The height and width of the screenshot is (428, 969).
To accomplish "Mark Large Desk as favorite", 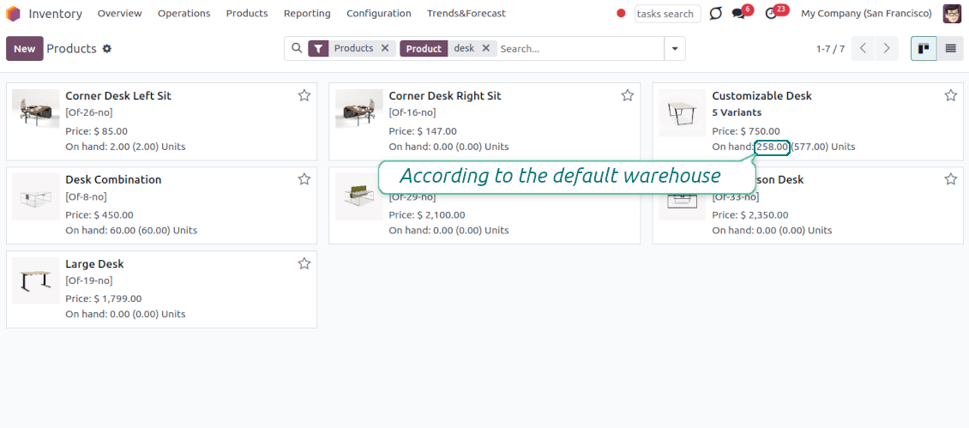I will tap(304, 263).
